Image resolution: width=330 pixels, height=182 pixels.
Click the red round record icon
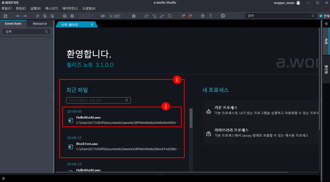223,16
